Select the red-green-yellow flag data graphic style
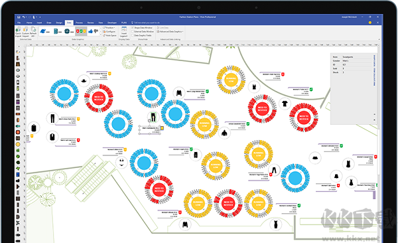Image resolution: width=398 pixels, height=243 pixels. [81, 31]
